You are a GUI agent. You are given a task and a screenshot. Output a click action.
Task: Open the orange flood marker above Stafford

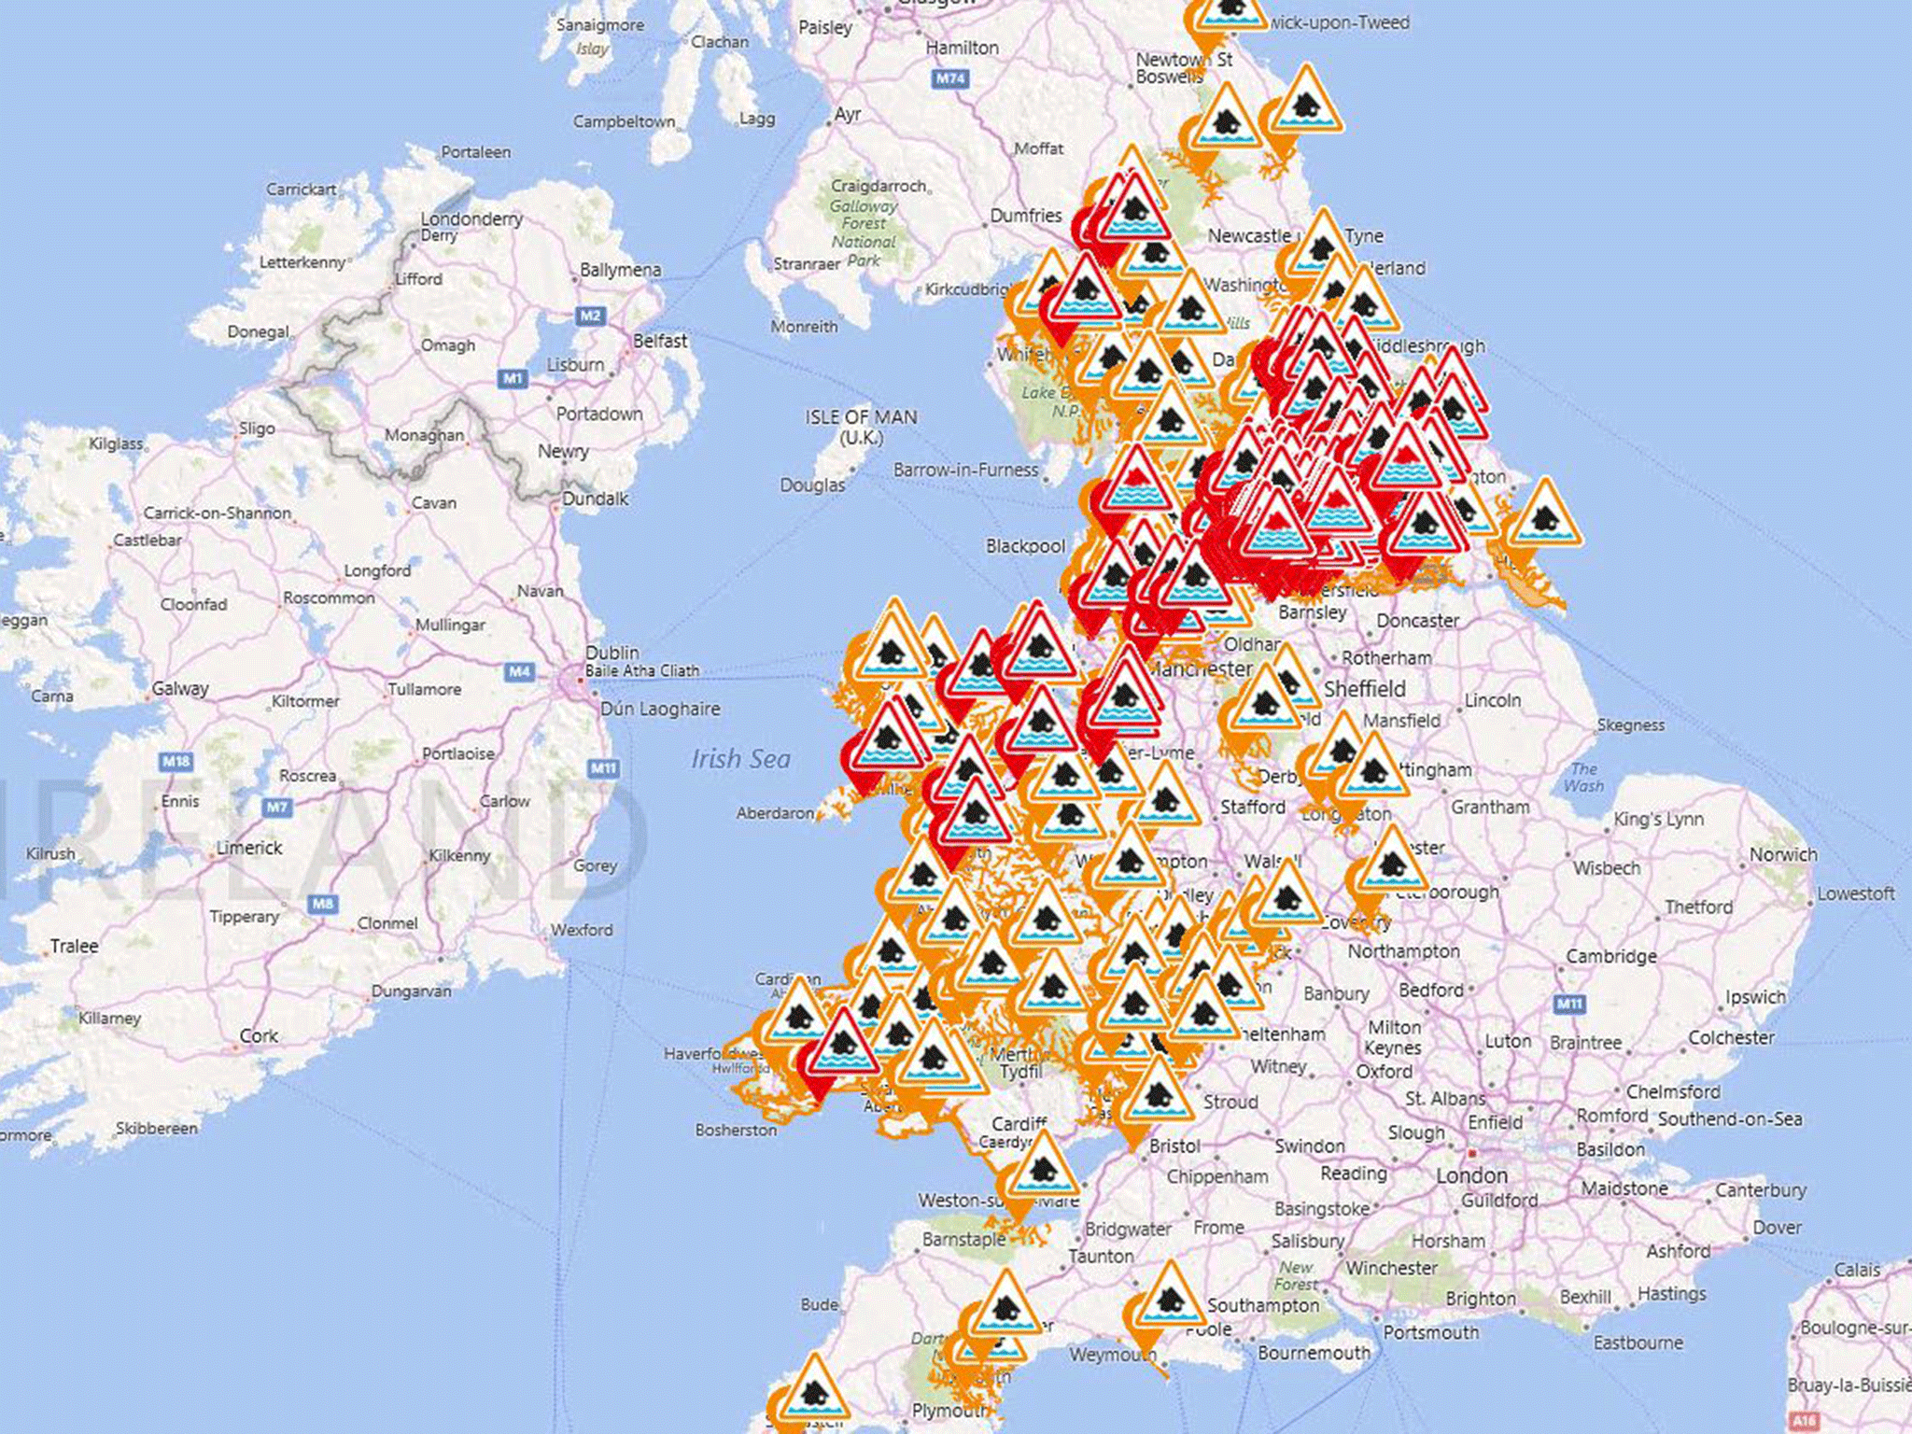coord(1165,798)
